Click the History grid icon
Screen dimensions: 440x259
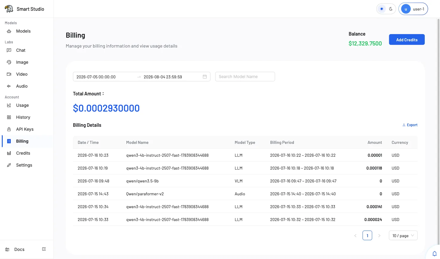[9, 117]
